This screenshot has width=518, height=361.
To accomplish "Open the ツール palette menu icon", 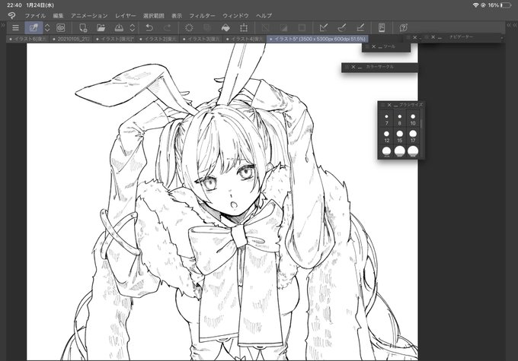I will [x=367, y=47].
